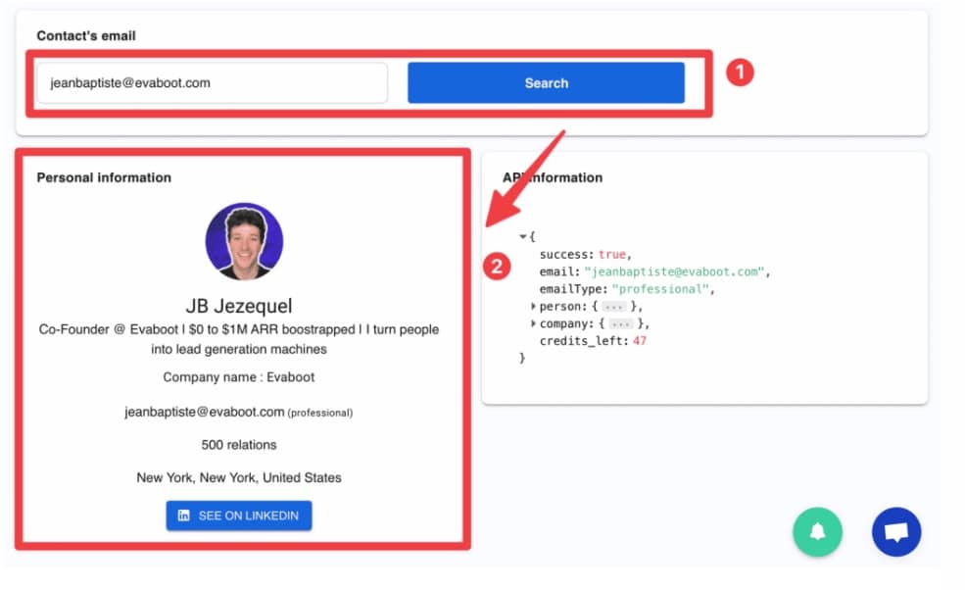Open the green notification bell icon
965x590 pixels.
[x=817, y=531]
